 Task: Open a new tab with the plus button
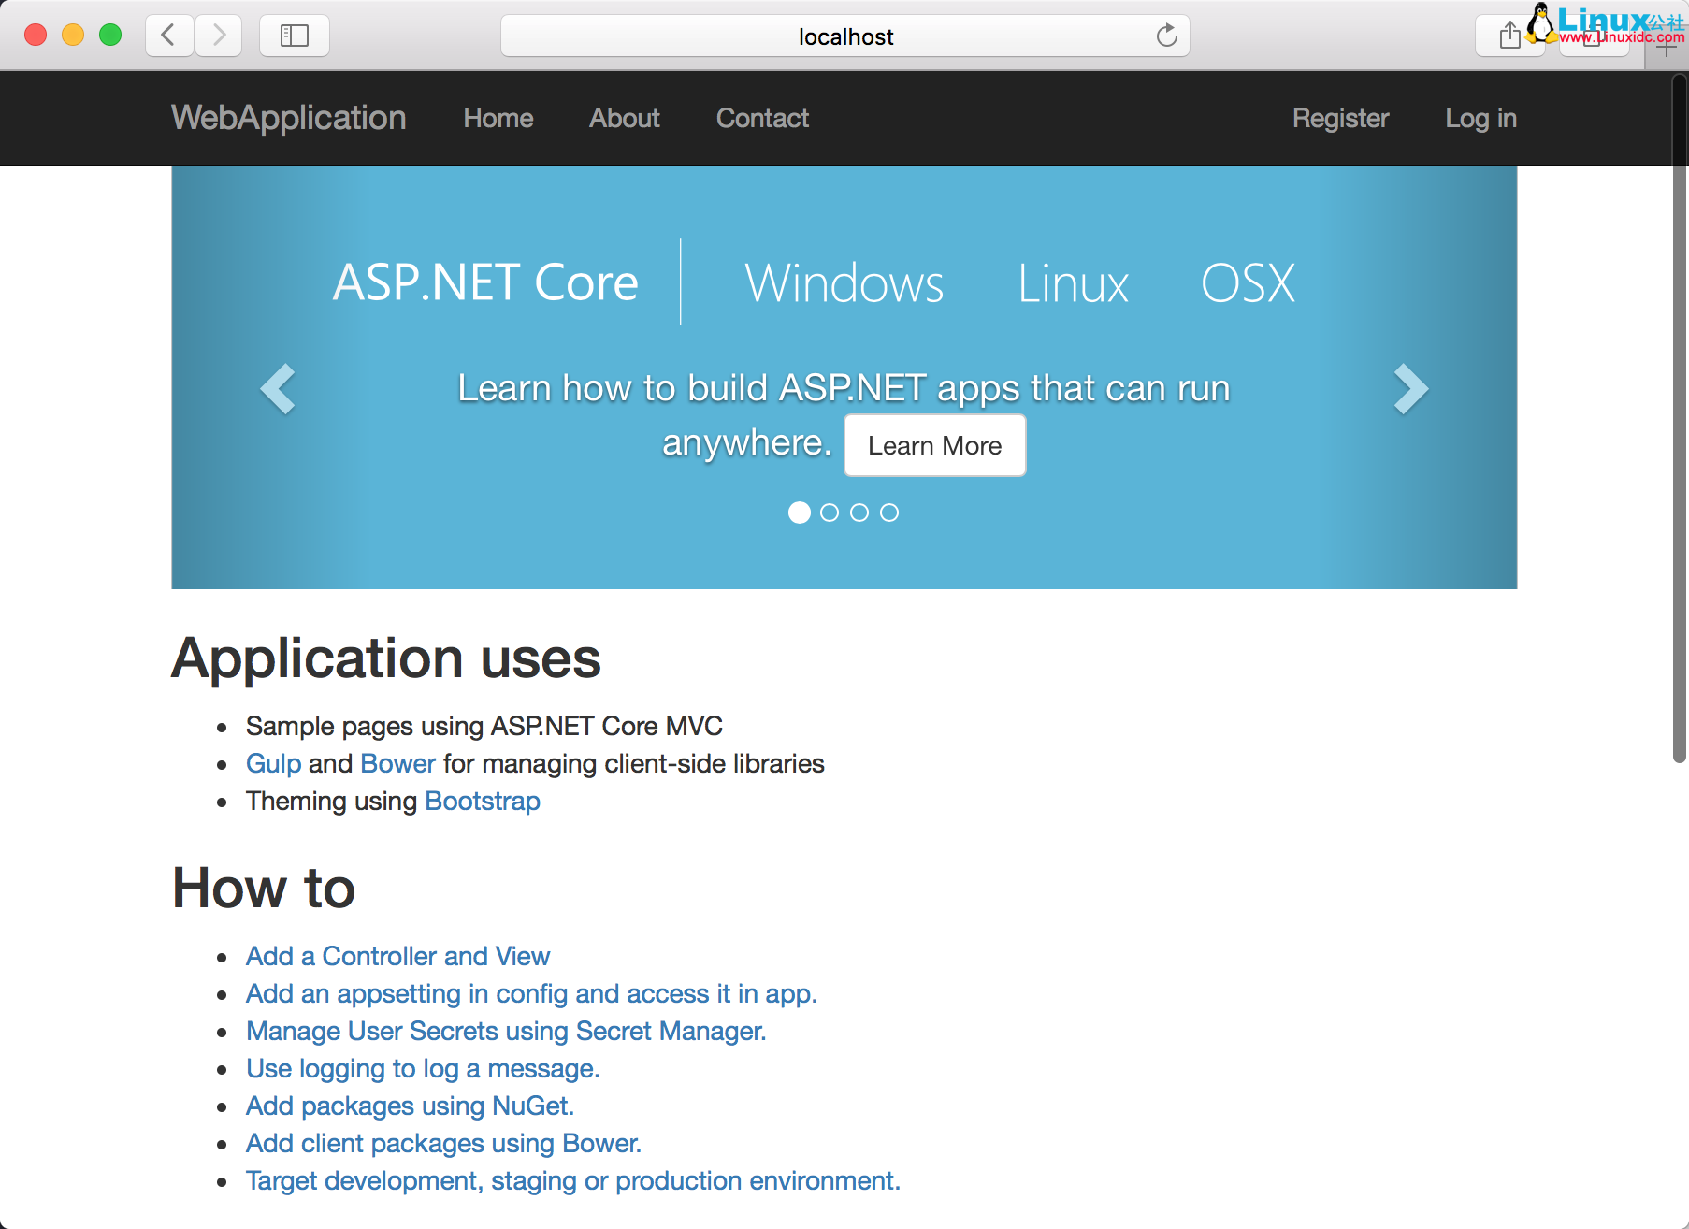[x=1666, y=49]
